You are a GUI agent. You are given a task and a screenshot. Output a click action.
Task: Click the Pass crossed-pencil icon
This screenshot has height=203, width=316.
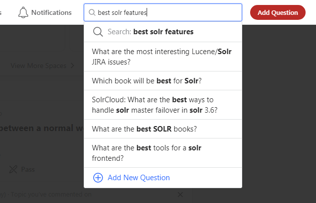(13, 169)
